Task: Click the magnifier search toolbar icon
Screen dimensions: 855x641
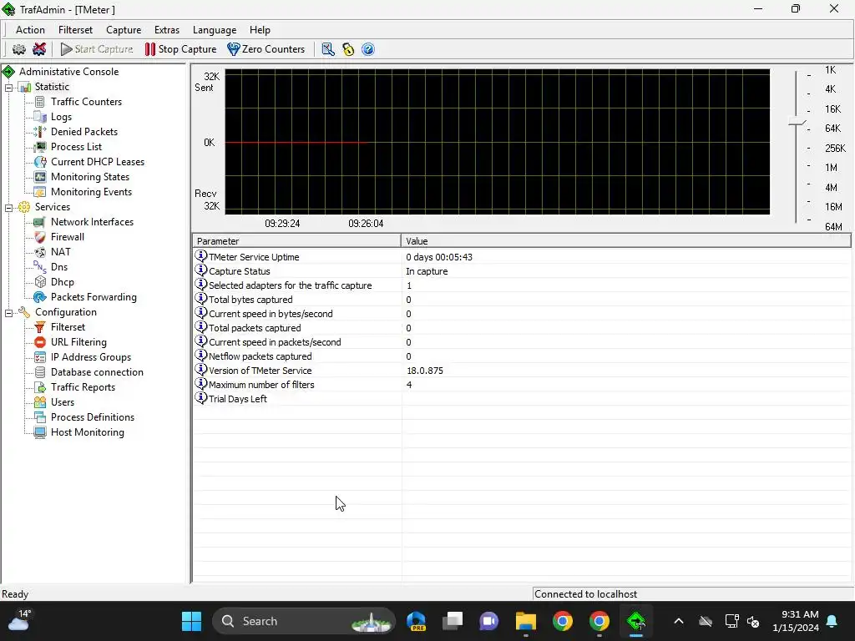Action: coord(327,49)
